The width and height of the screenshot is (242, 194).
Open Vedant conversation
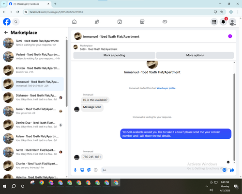point(32,57)
